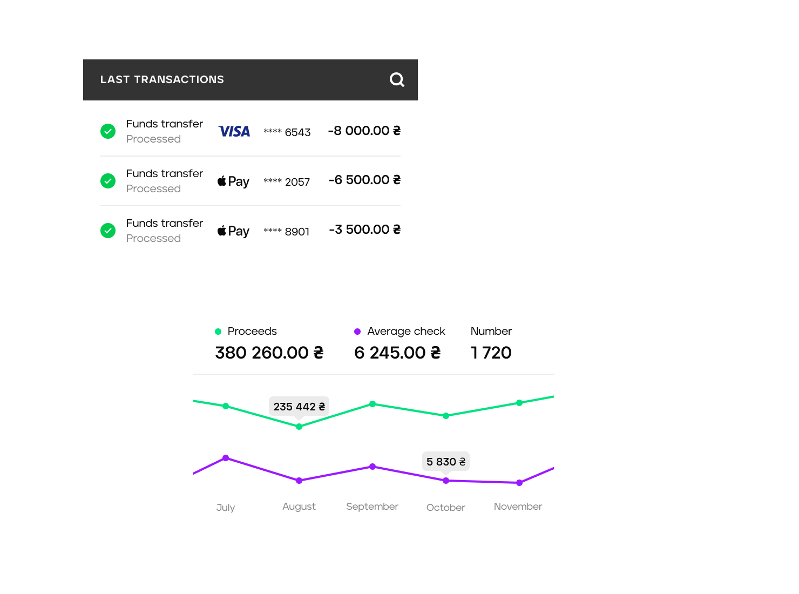799x594 pixels.
Task: Click green check icon for -3 500.00 transfer
Action: tap(108, 231)
